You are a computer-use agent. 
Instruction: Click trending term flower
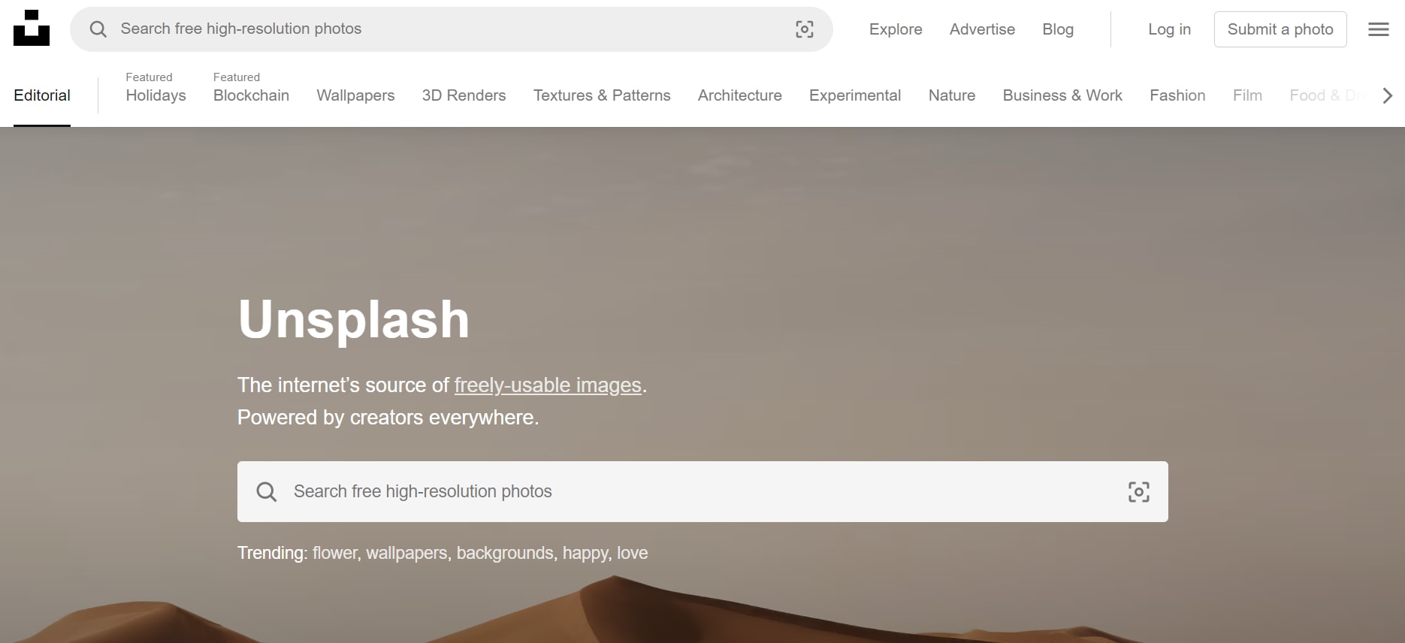point(335,553)
